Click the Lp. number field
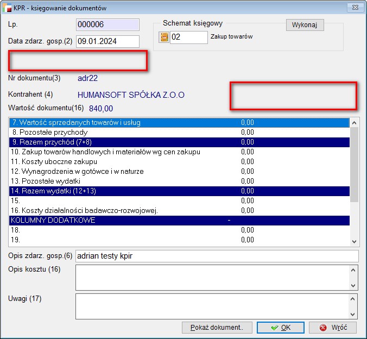367x339 pixels. 107,25
